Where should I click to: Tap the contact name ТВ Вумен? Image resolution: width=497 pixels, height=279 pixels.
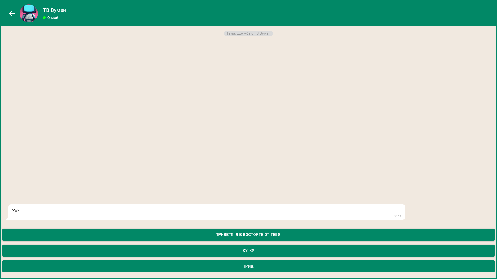tap(54, 10)
